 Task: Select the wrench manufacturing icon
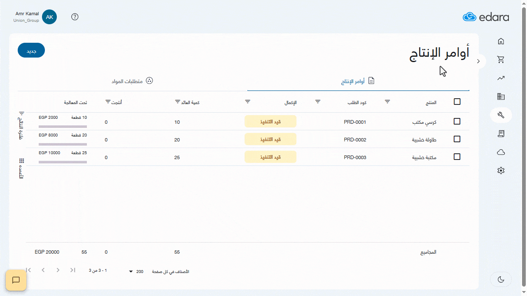click(x=501, y=115)
